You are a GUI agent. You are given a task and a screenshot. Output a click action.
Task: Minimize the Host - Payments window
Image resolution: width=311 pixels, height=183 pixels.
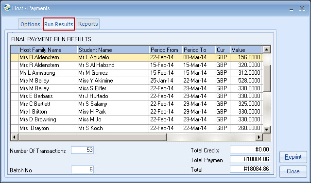[291, 9]
